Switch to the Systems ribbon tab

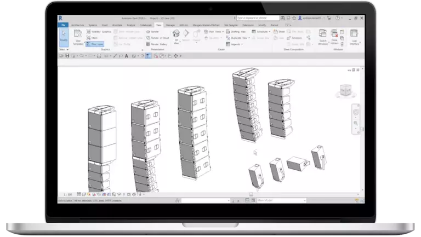[93, 25]
